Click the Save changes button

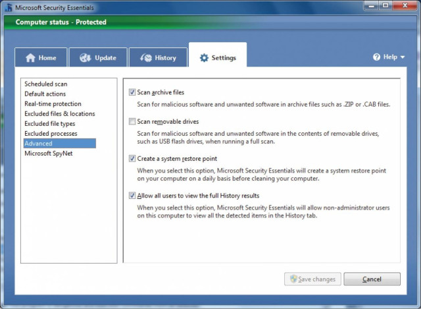(313, 279)
